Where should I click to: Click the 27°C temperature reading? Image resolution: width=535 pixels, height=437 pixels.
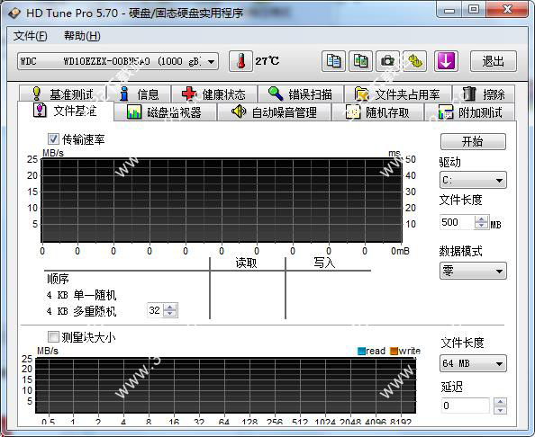pos(267,61)
